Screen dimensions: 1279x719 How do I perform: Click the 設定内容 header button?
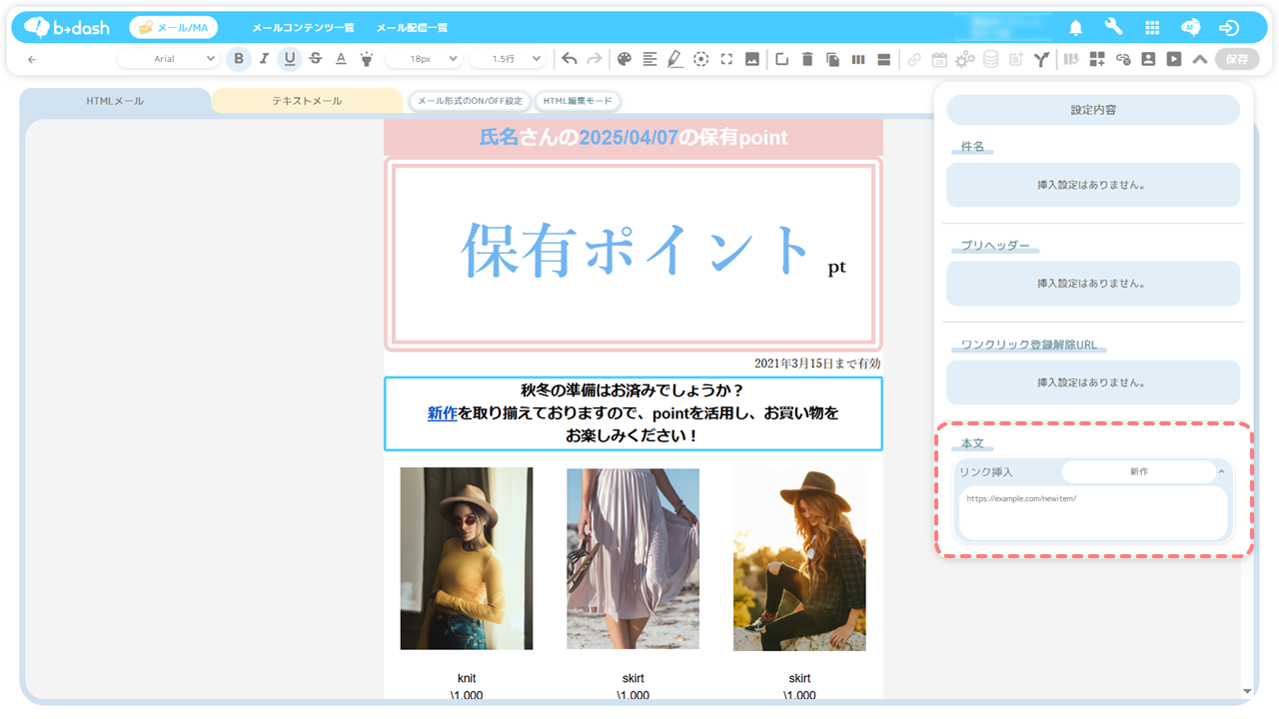1093,110
